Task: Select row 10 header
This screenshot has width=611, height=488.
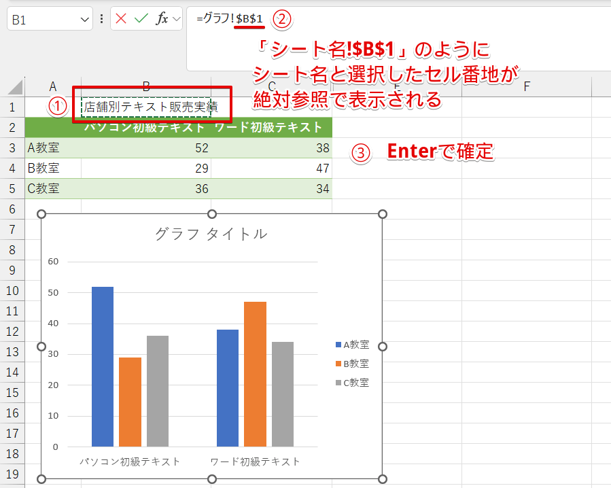Action: point(12,291)
